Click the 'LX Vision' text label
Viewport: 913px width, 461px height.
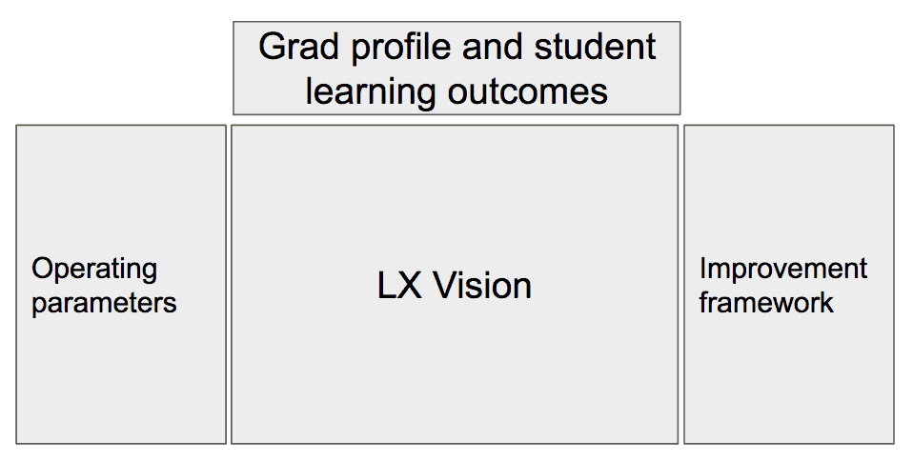click(455, 286)
